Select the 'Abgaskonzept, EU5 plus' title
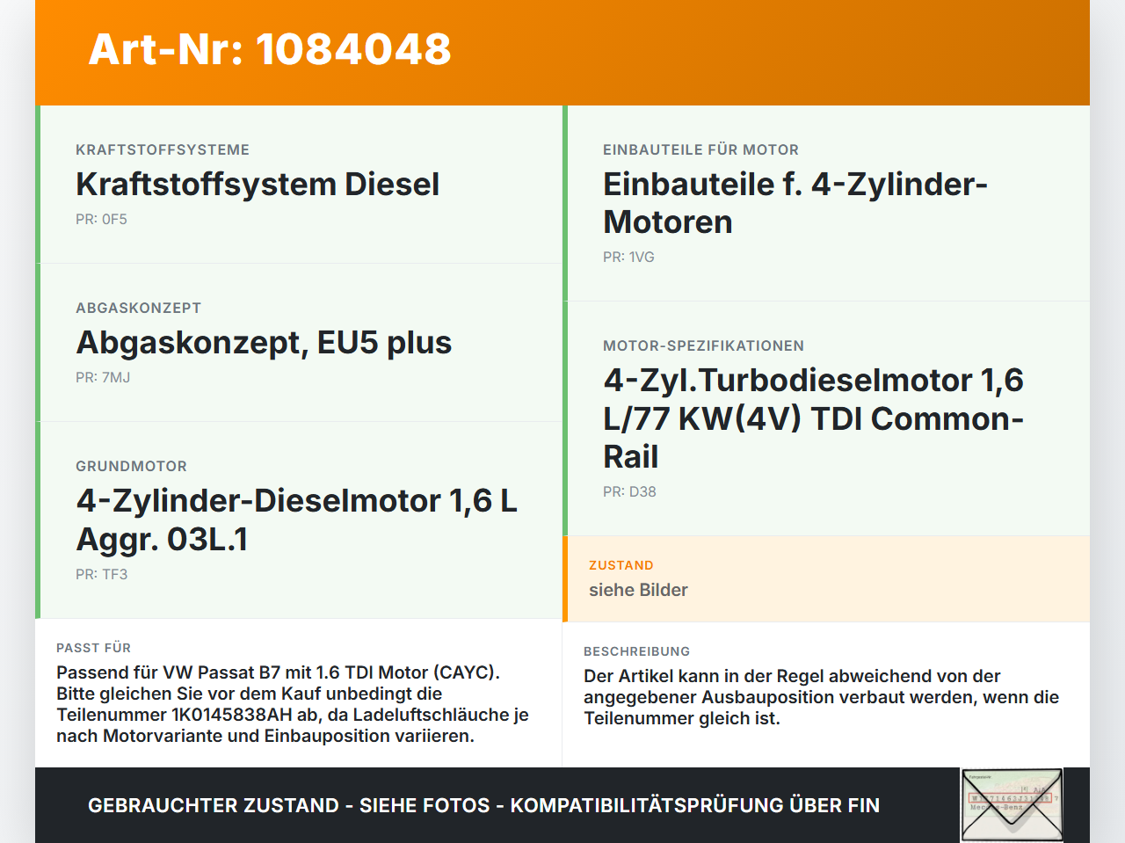 (264, 343)
